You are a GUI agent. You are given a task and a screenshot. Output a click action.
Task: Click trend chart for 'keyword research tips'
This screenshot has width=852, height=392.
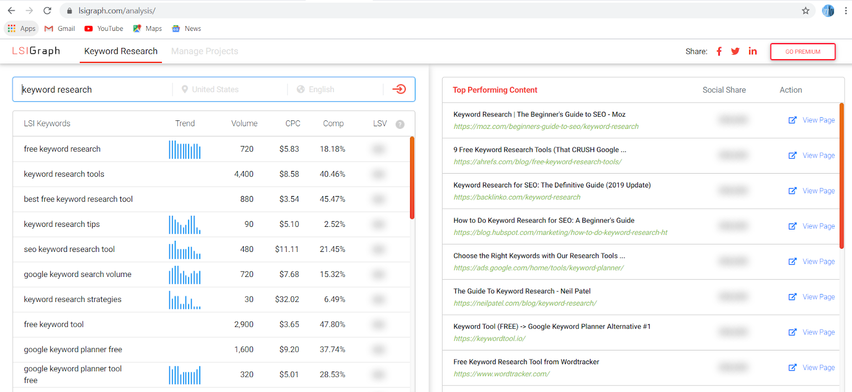[x=185, y=224]
